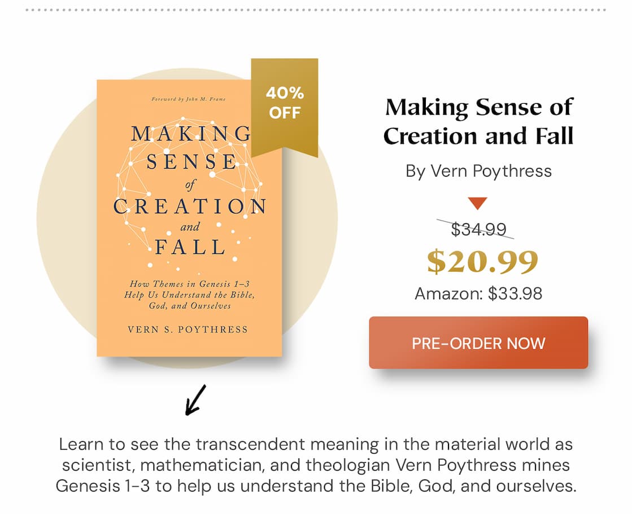Click VERN S. POYTHRESS on the cover

pos(189,329)
